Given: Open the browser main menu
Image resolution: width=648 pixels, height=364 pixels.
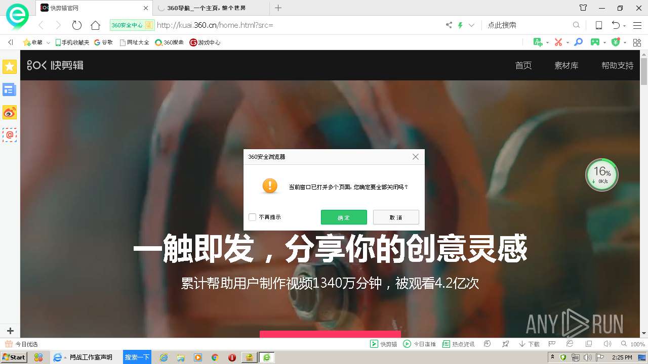Looking at the screenshot, I should click(x=637, y=25).
